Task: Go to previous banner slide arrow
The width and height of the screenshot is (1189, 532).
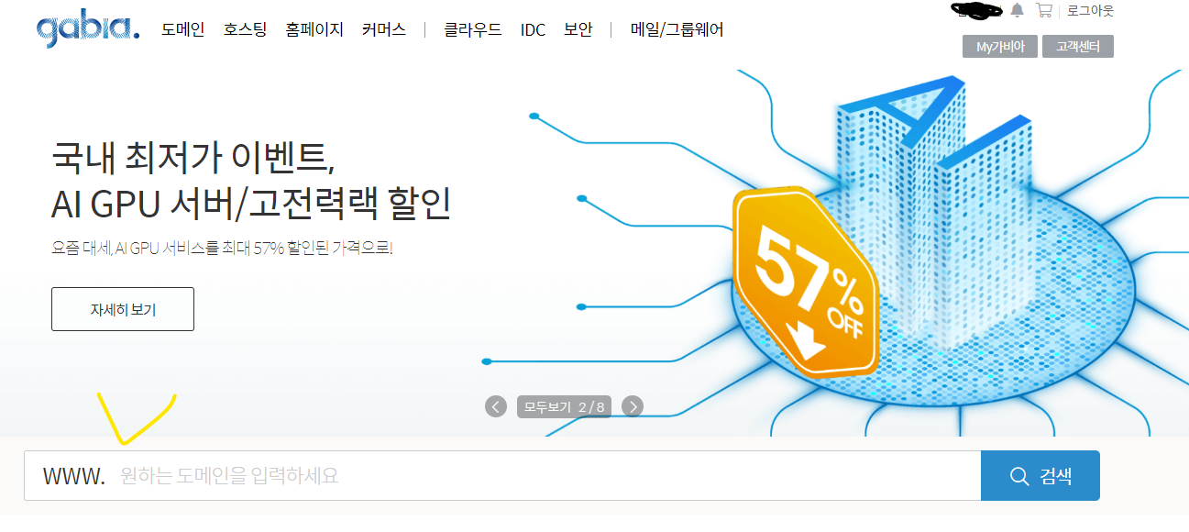Action: (496, 406)
